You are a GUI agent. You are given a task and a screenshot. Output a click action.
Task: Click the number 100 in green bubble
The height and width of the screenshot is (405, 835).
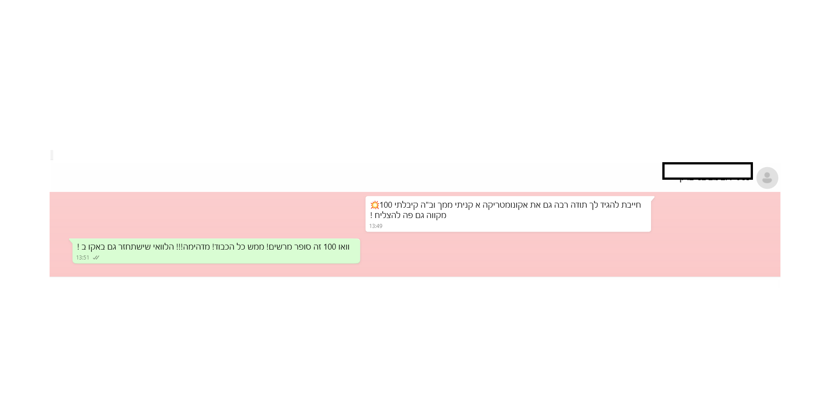(x=330, y=247)
